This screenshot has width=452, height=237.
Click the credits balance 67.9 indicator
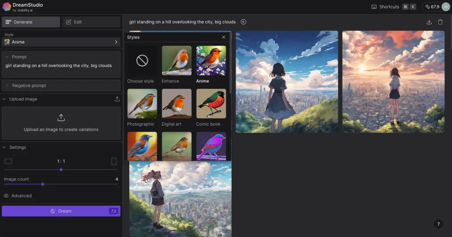pos(432,7)
